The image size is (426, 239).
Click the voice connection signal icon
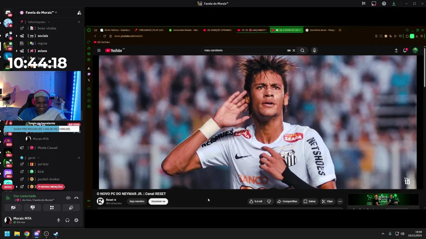pos(8,198)
